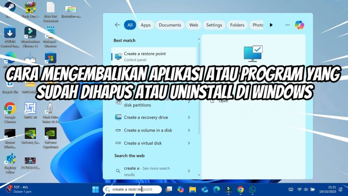Select the Microsoft Store desktop shortcut
The image size is (348, 196).
click(x=51, y=58)
